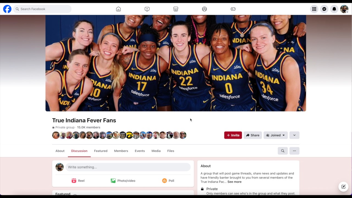The width and height of the screenshot is (352, 198).
Task: Open the Events tab
Action: (x=140, y=151)
